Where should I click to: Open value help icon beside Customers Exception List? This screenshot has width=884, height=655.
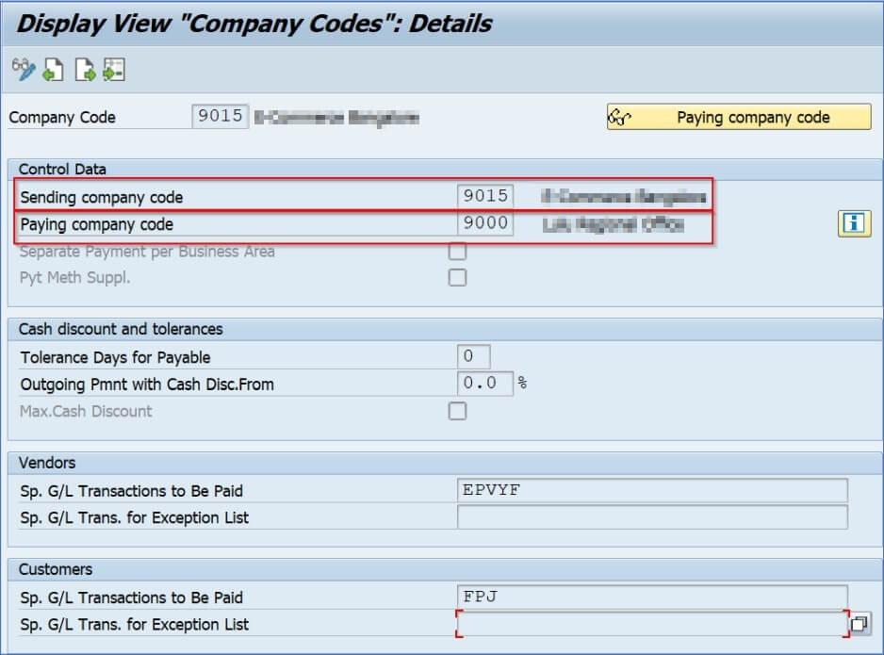pyautogui.click(x=859, y=624)
